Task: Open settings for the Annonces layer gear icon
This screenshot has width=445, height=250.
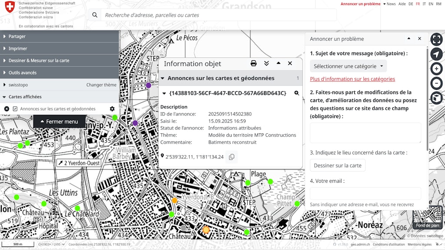Action: coord(112,109)
